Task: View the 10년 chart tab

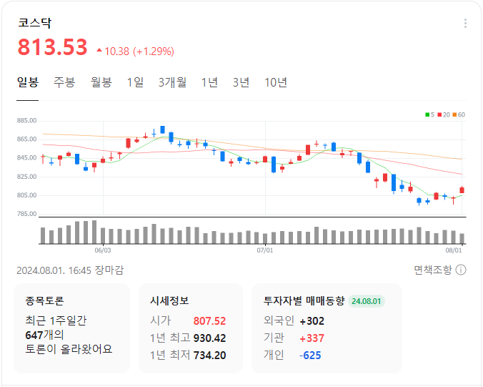Action: tap(276, 82)
